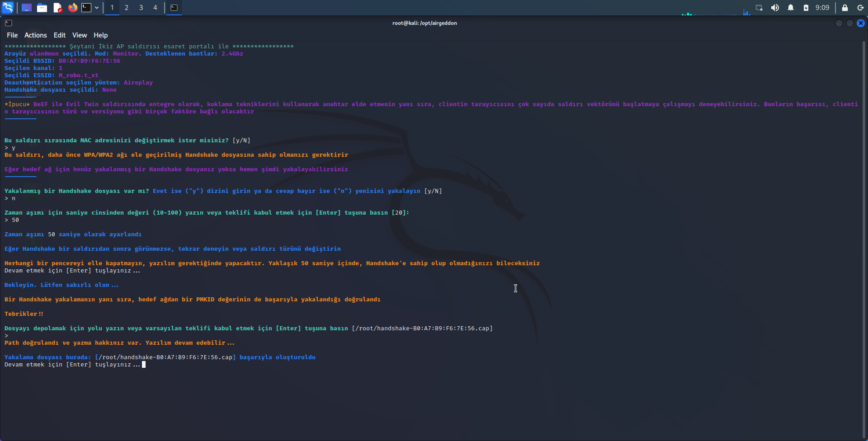Image resolution: width=868 pixels, height=441 pixels.
Task: Click the '*İpucu*' BeEF hint text
Action: tap(431, 108)
